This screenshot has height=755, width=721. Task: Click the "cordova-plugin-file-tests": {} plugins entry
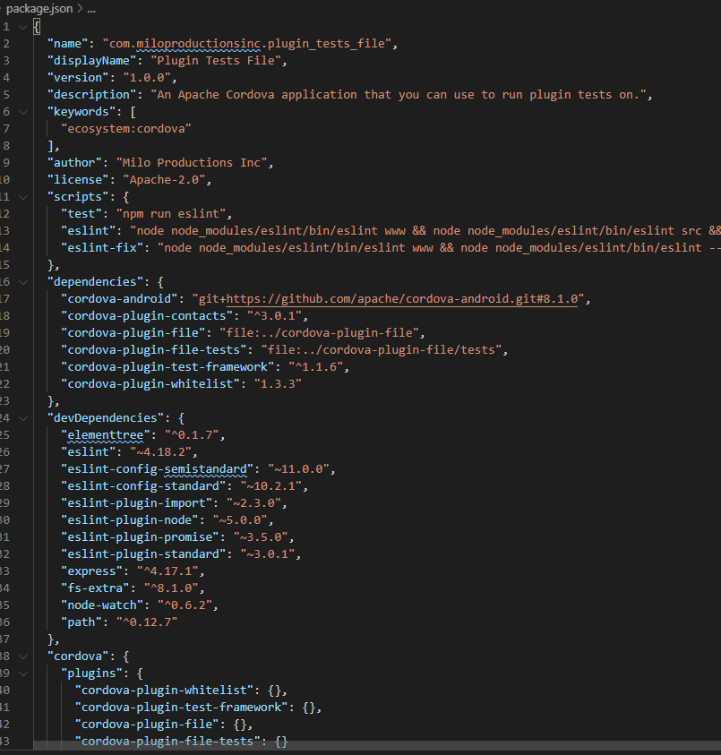coord(181,742)
